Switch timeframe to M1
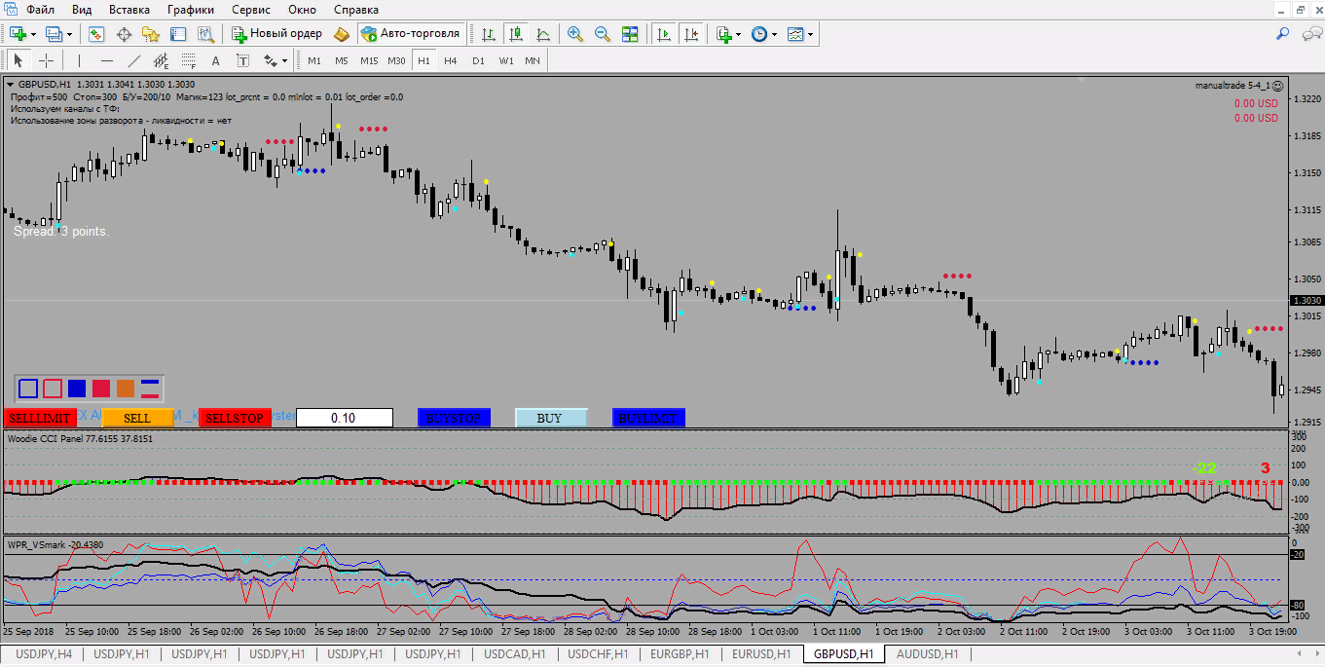The height and width of the screenshot is (667, 1325). click(314, 60)
